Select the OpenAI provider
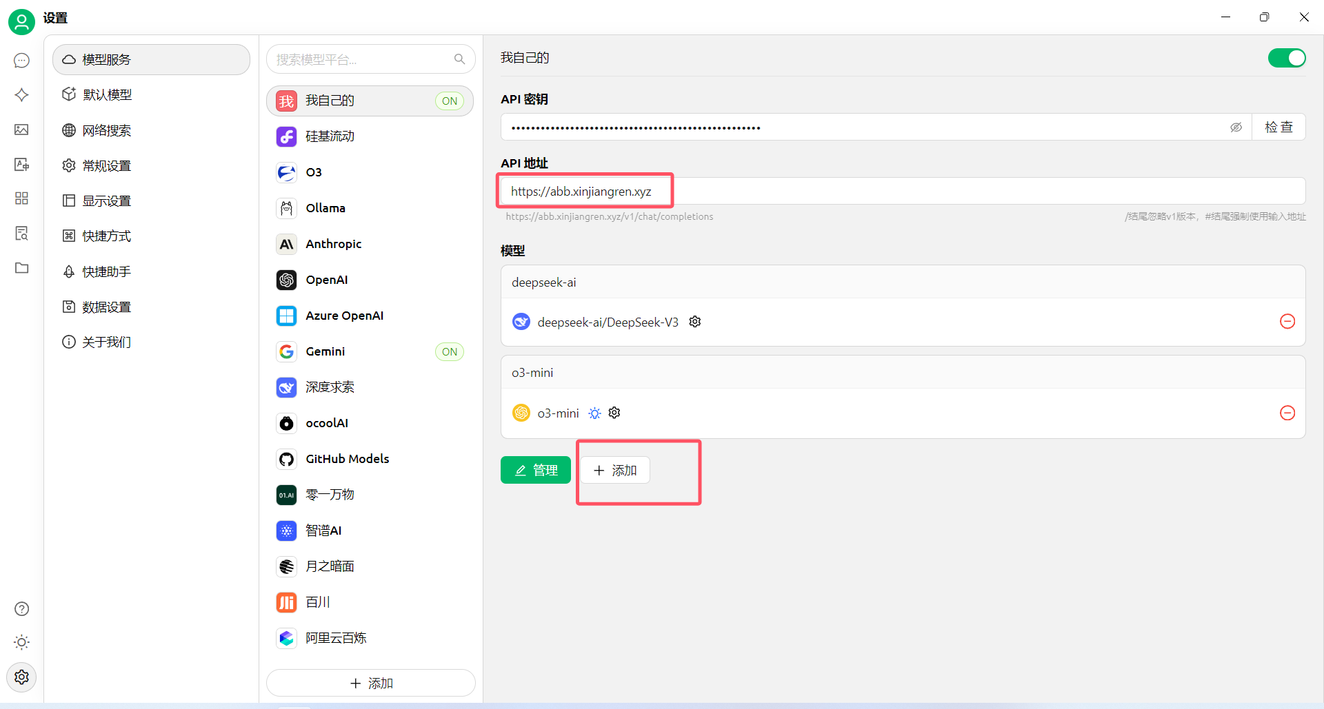 point(370,280)
